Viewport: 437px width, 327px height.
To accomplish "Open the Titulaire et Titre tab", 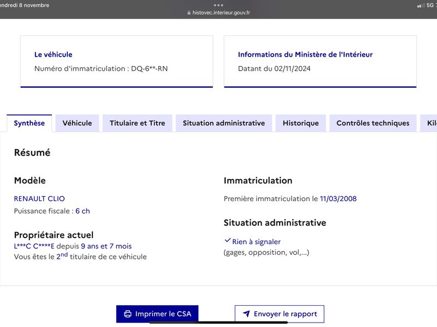I will (x=138, y=123).
